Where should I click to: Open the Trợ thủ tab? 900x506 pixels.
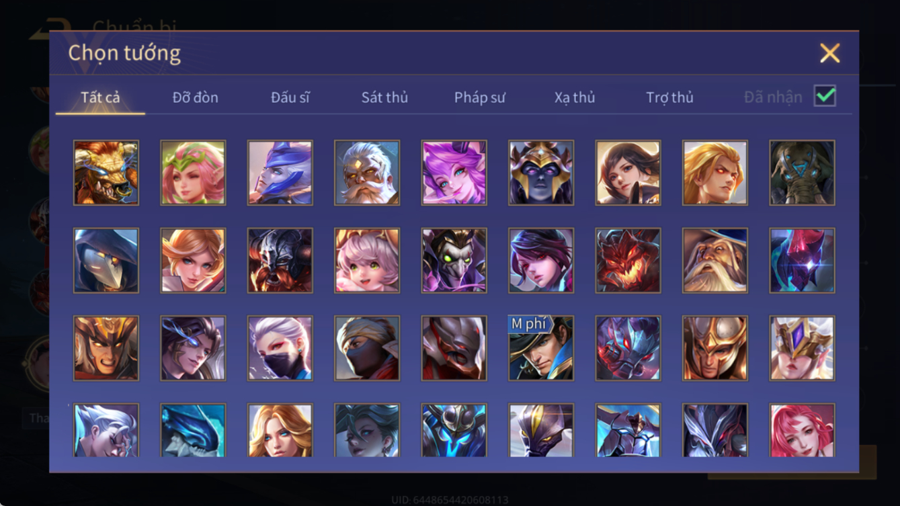[669, 97]
